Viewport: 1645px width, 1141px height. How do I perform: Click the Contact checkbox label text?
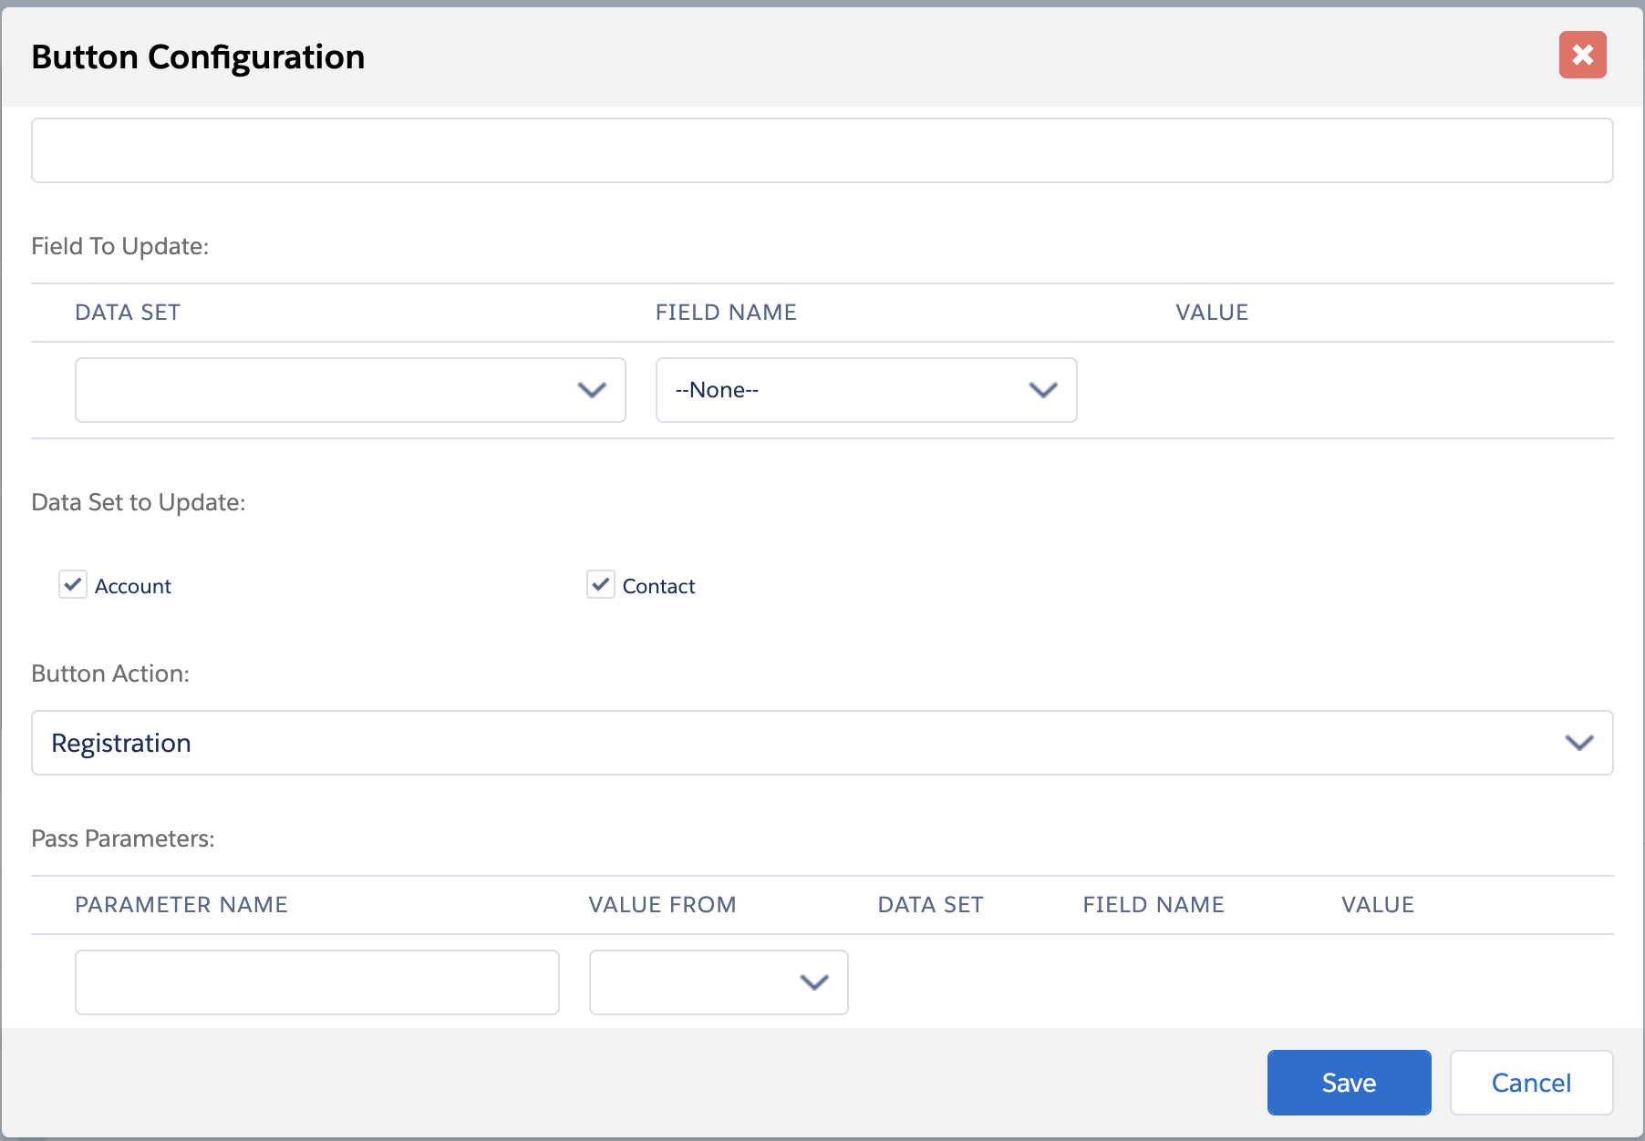tap(658, 586)
